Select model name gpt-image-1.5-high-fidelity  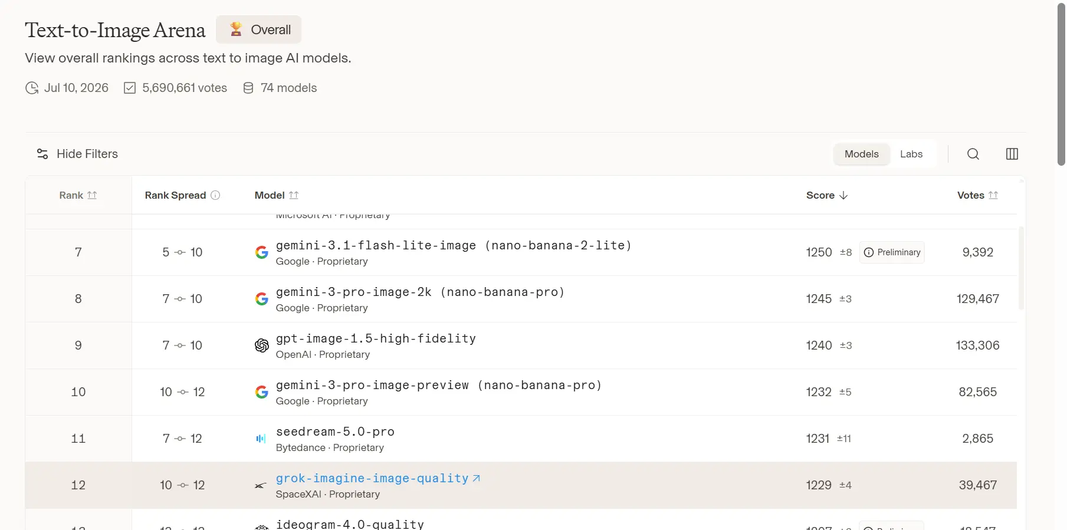tap(376, 338)
